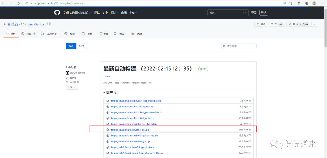Click the GitHub logo icon

[57, 13]
